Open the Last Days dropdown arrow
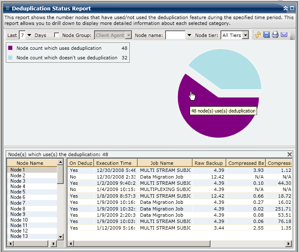Viewport: 299px width, 252px height. (x=29, y=36)
